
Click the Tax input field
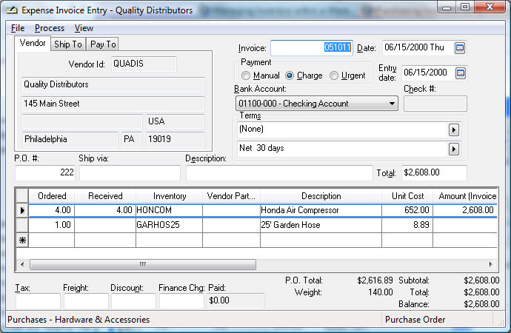point(38,300)
